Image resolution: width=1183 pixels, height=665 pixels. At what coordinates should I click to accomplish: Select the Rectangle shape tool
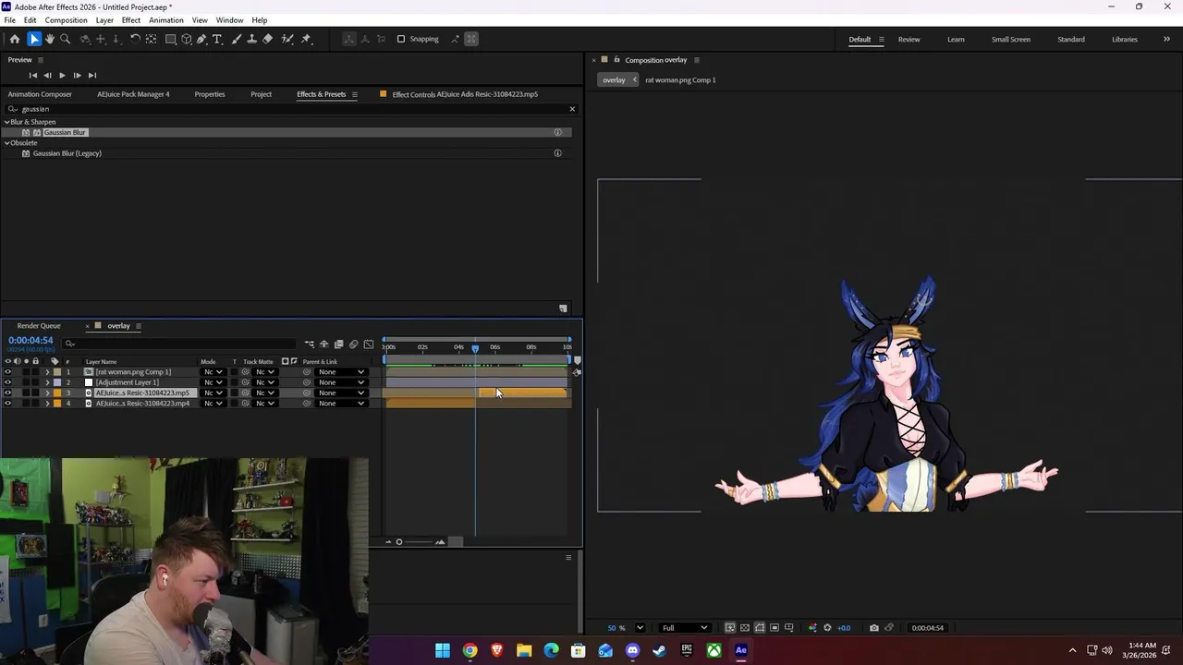(x=171, y=39)
